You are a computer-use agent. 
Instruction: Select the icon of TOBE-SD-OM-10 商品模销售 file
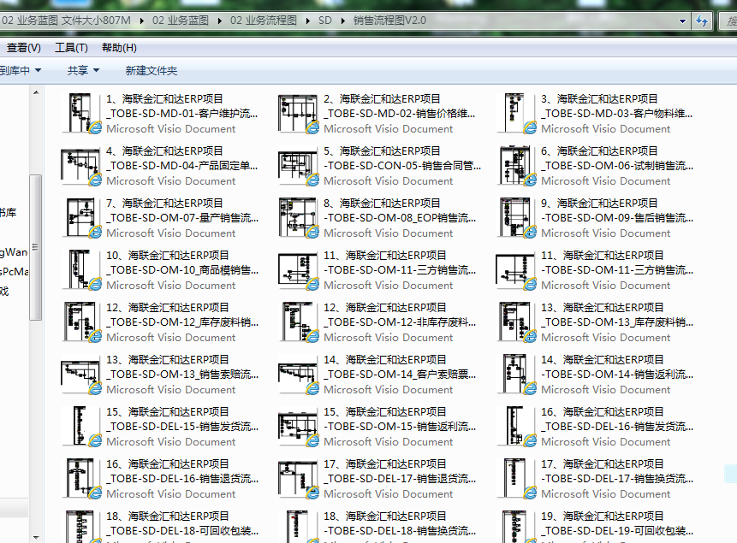pos(81,269)
